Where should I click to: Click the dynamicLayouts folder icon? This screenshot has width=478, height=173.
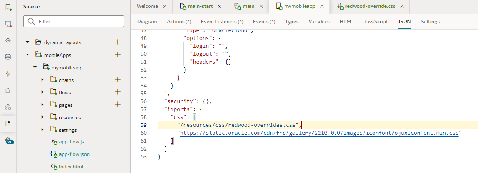pos(38,42)
